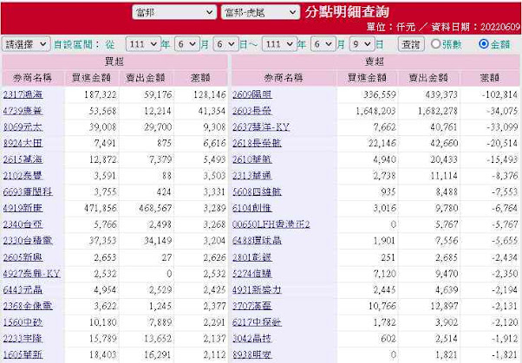This screenshot has width=522, height=363.
Task: Open the 2605新興 stock link
Action: click(23, 257)
